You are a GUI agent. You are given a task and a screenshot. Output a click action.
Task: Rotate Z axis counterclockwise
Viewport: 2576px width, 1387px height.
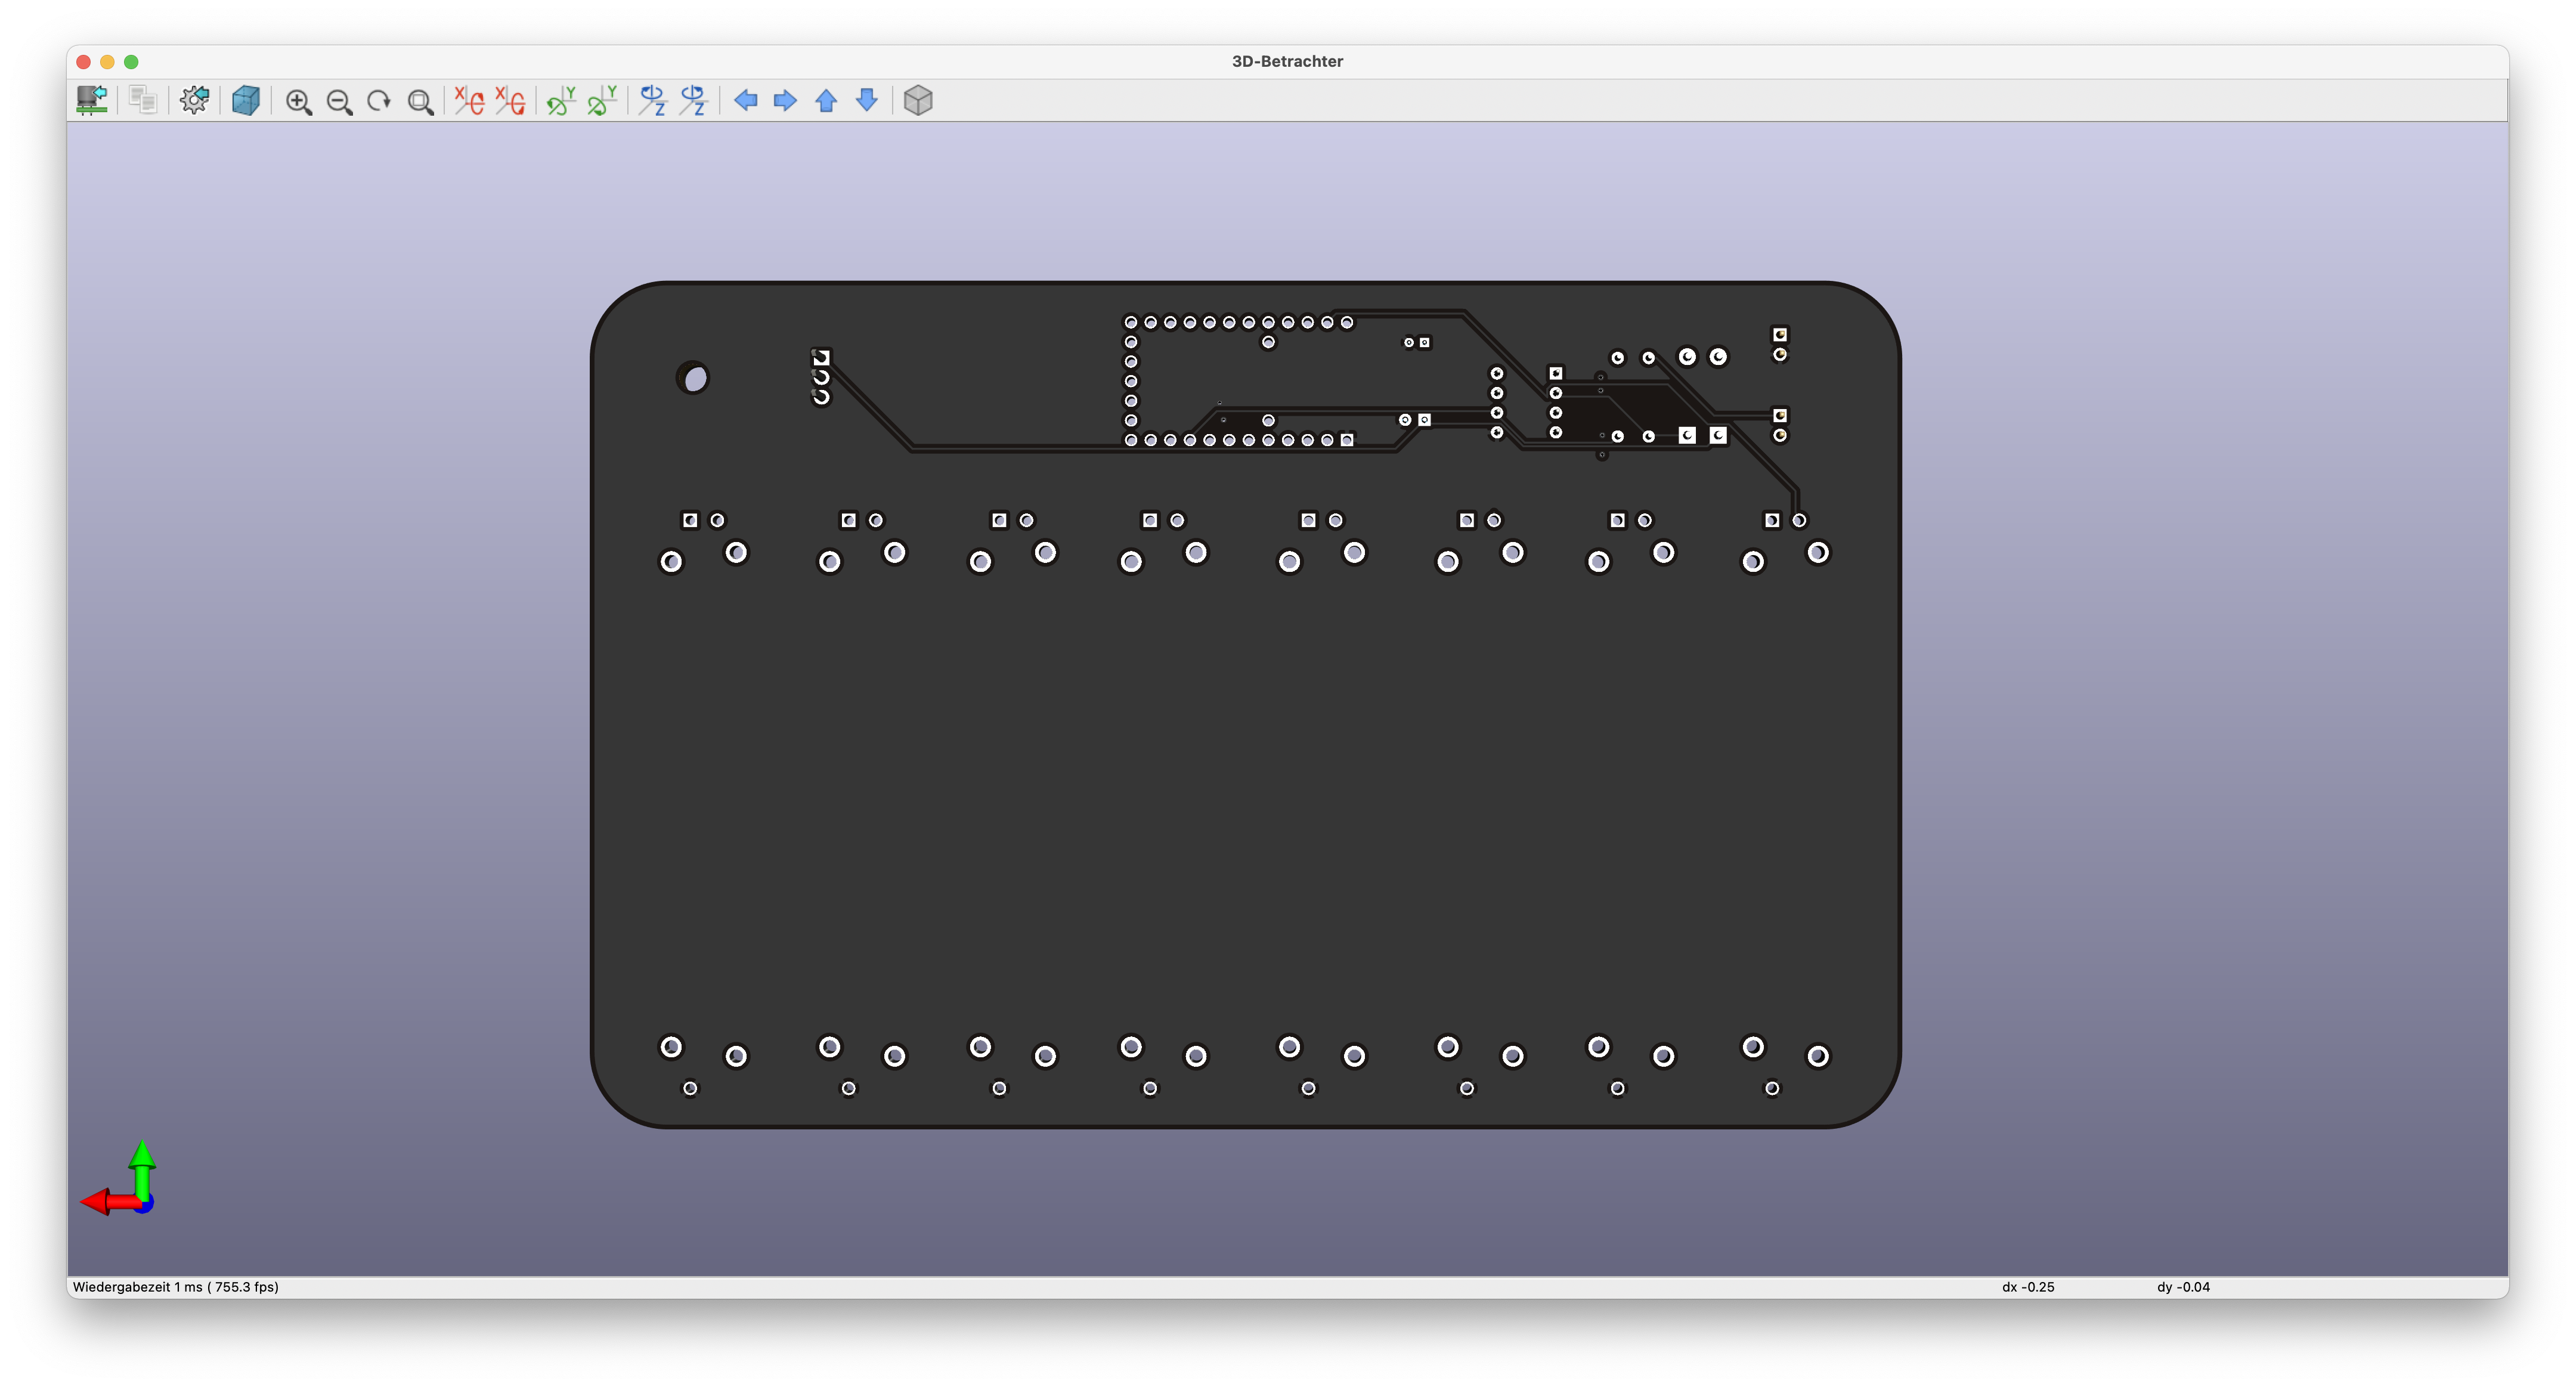coord(694,100)
